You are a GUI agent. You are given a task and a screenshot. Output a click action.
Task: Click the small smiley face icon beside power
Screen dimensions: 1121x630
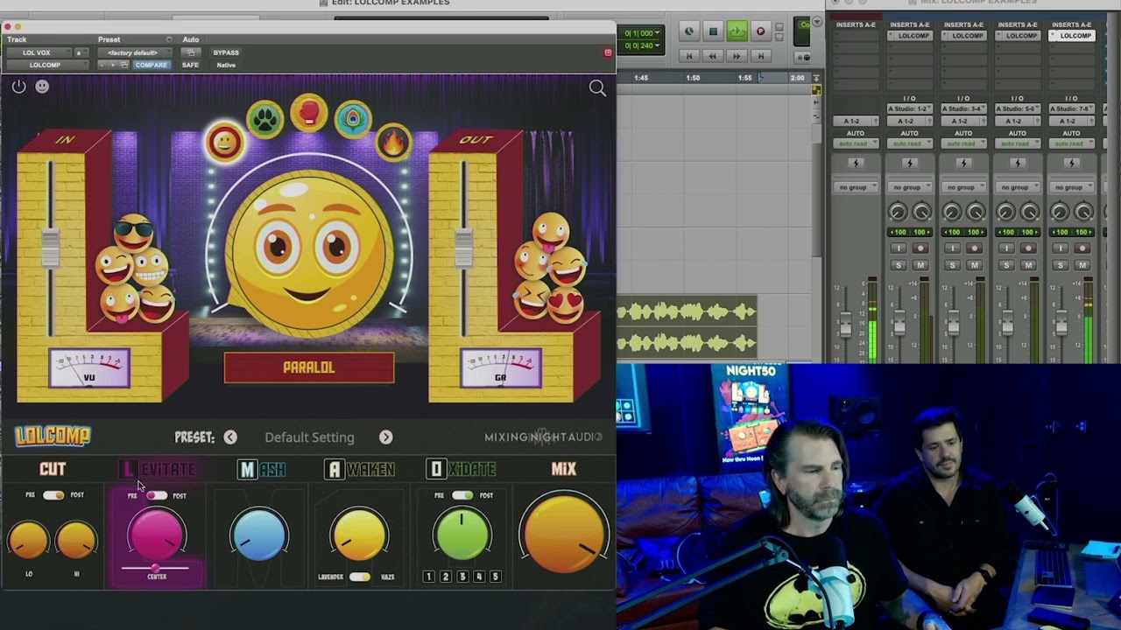tap(42, 87)
